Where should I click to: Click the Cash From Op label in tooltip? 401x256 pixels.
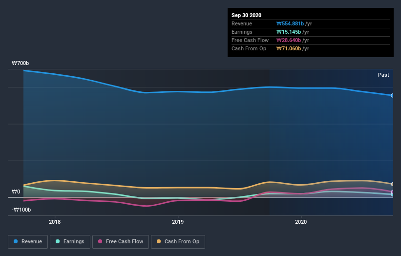(249, 48)
